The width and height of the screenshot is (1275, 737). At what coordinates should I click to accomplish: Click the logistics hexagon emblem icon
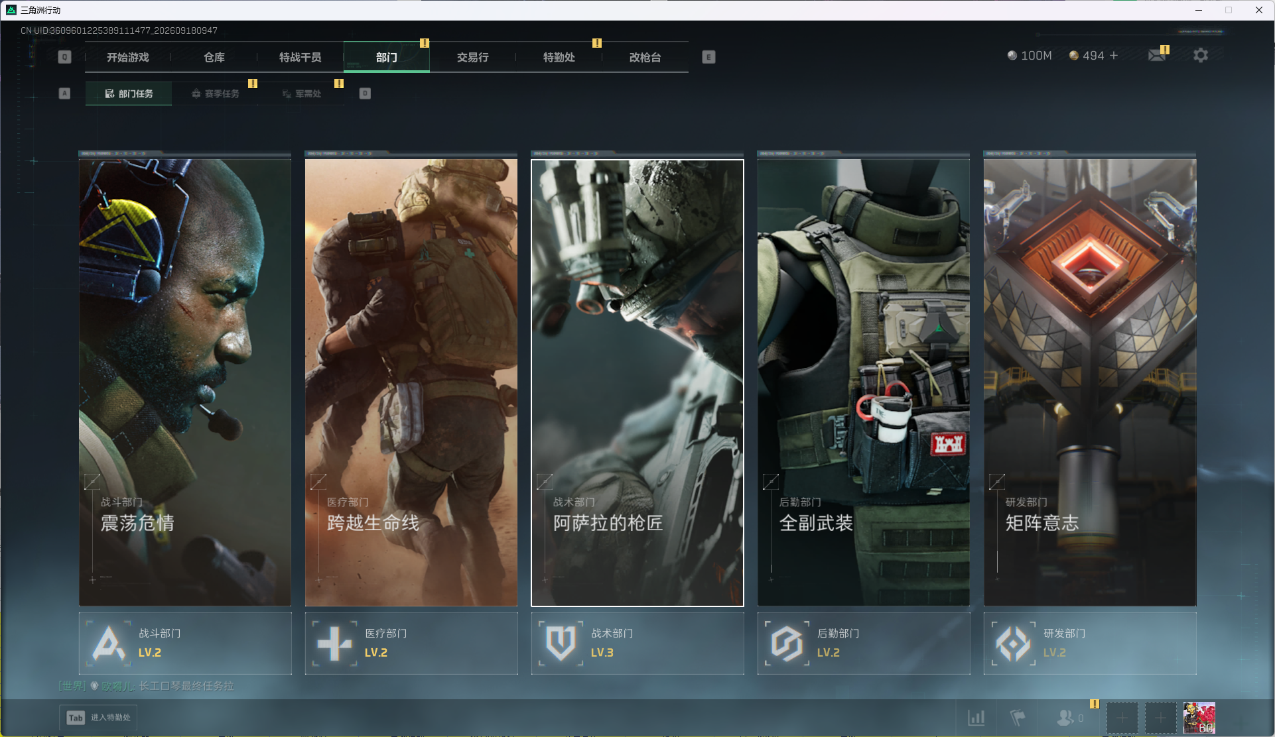click(x=787, y=643)
